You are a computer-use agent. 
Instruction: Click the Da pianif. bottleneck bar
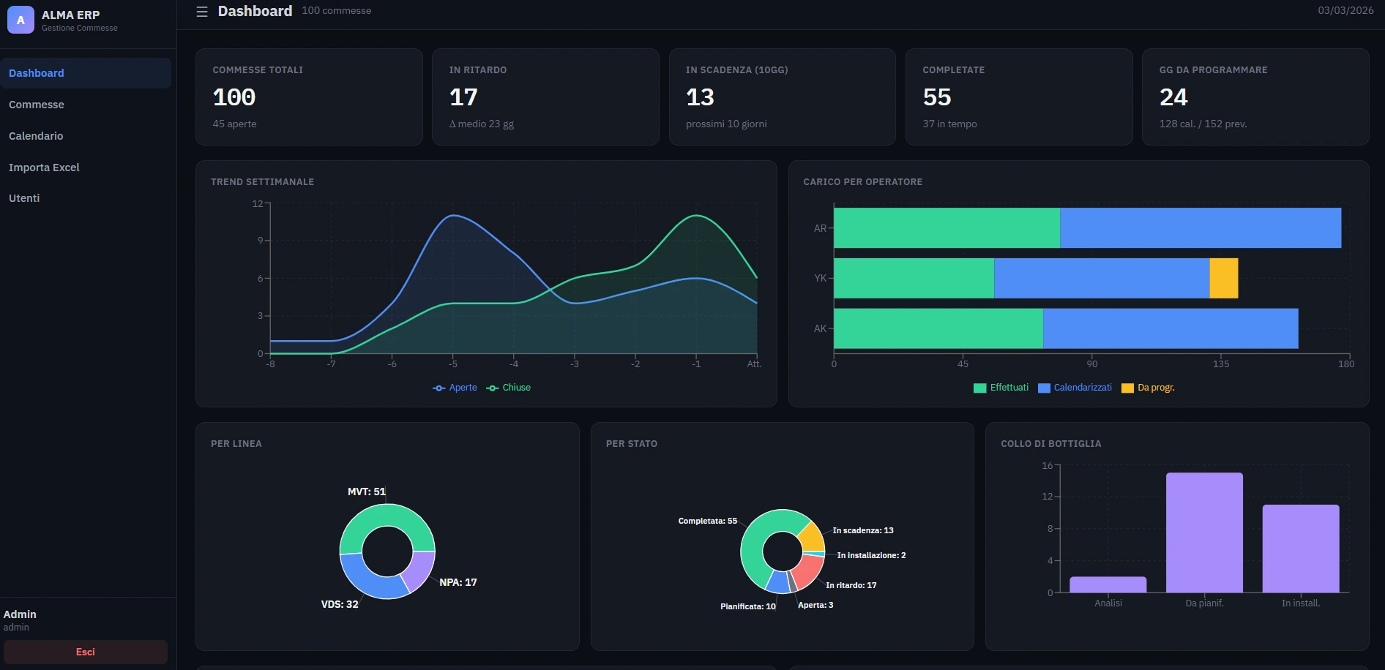click(1204, 532)
